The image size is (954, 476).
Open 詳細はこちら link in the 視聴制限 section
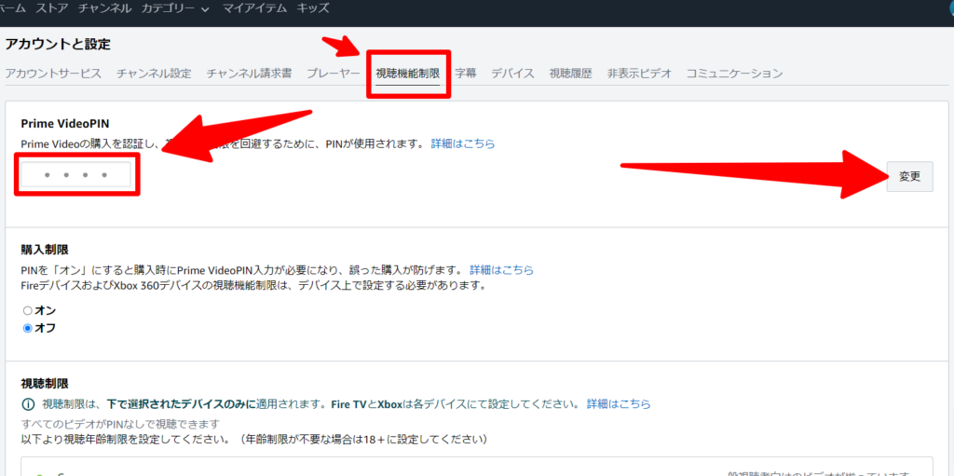pyautogui.click(x=618, y=404)
